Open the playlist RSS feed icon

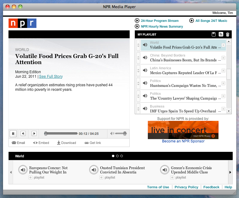click(x=221, y=35)
